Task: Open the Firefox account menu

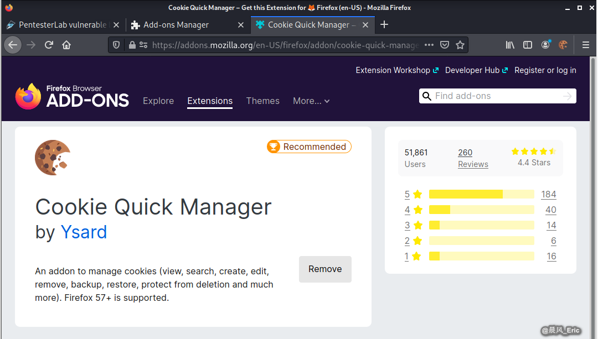Action: [x=545, y=45]
